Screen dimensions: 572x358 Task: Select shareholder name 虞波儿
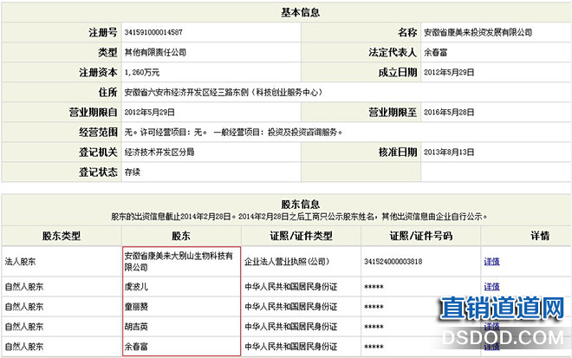tap(136, 286)
